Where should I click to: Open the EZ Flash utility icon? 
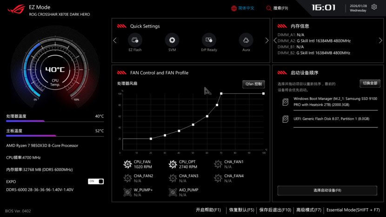(135, 40)
